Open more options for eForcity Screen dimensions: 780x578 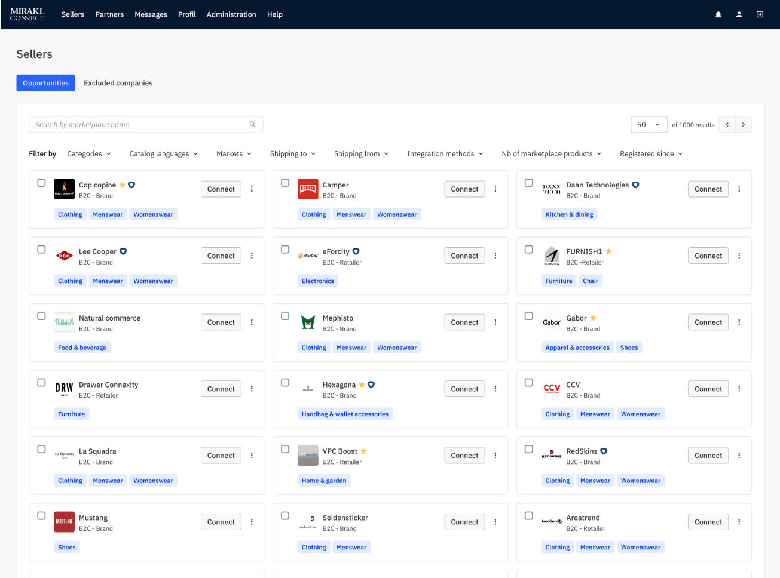495,256
